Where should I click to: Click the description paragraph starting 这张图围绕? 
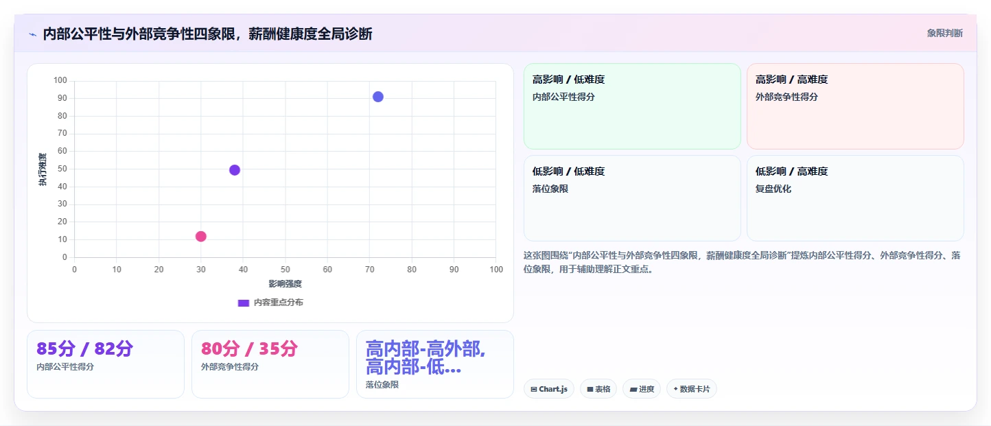tap(743, 262)
